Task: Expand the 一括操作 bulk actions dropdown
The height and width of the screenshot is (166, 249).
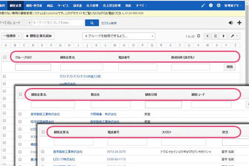Action: coord(11,36)
